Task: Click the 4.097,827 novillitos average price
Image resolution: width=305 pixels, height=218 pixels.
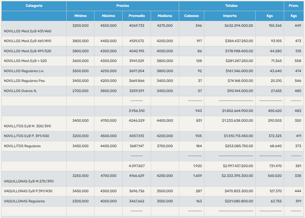Action: pos(137,166)
